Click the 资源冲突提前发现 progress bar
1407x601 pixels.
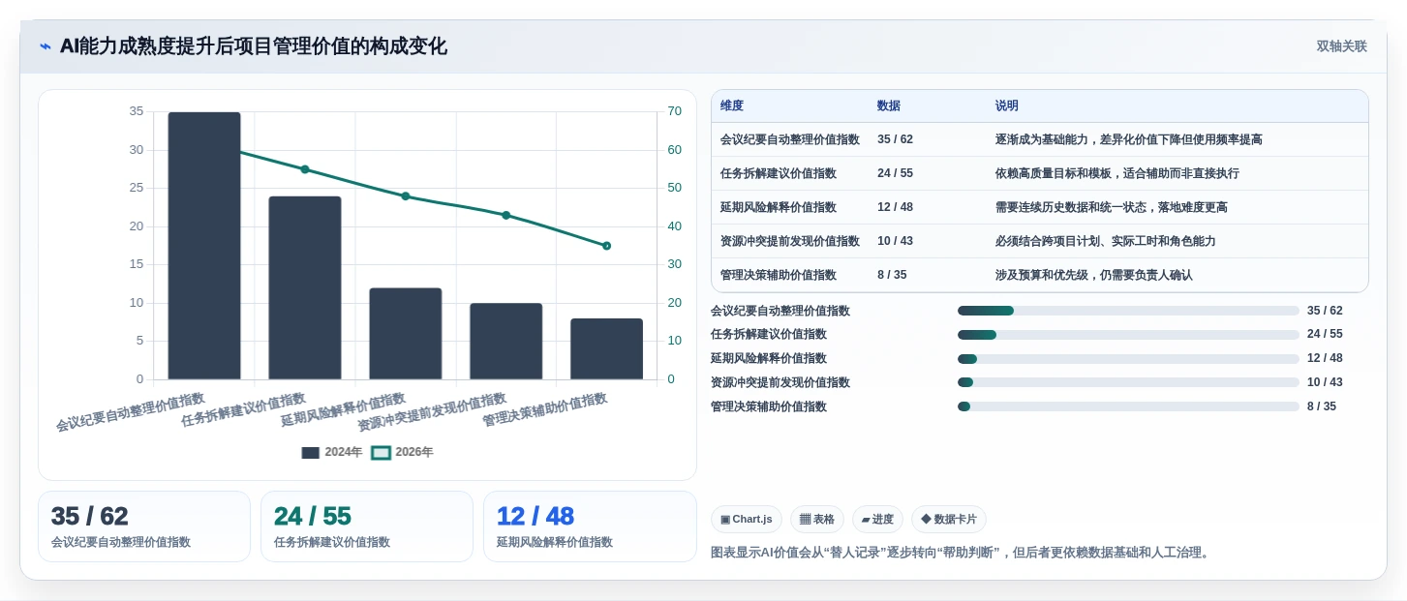tap(1128, 382)
